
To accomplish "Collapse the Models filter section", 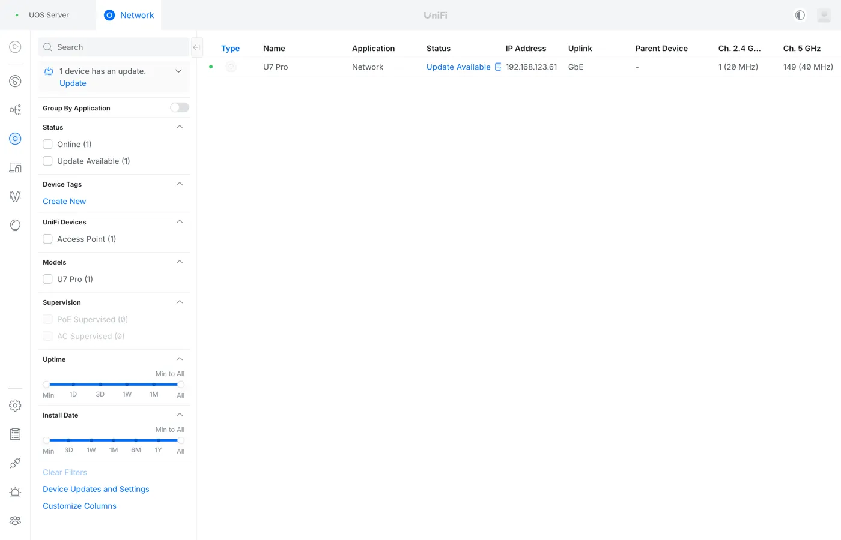I will pyautogui.click(x=180, y=262).
